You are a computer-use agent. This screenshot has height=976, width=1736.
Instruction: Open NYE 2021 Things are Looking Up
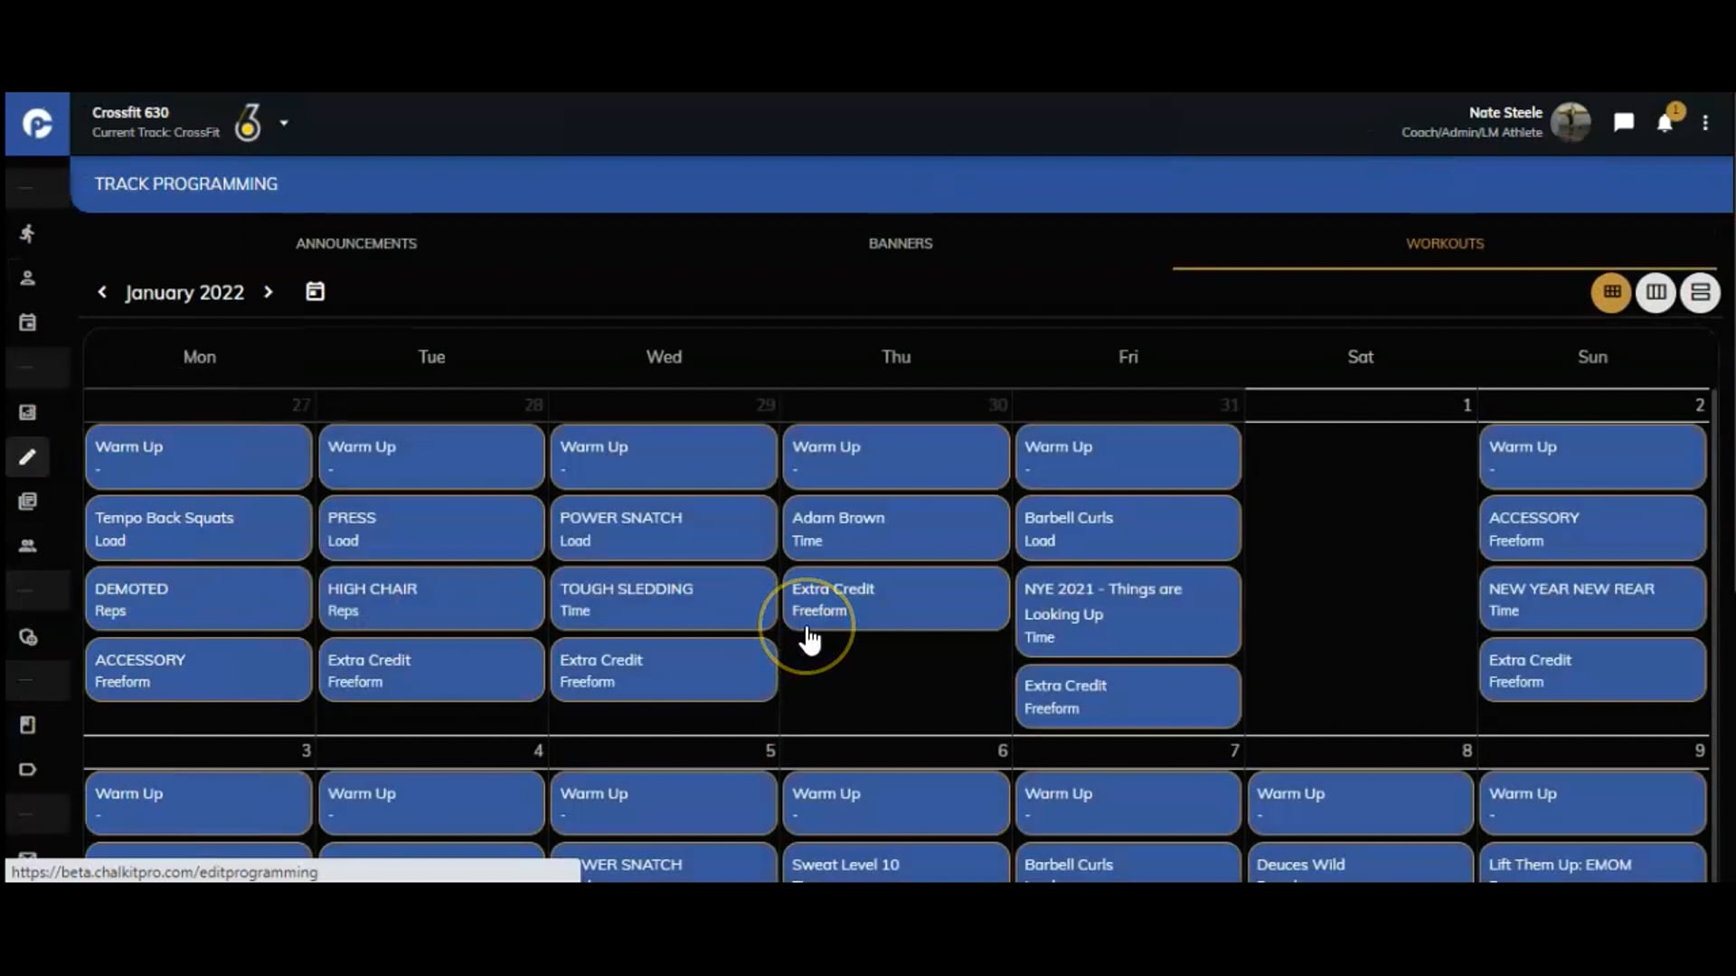[x=1127, y=612]
